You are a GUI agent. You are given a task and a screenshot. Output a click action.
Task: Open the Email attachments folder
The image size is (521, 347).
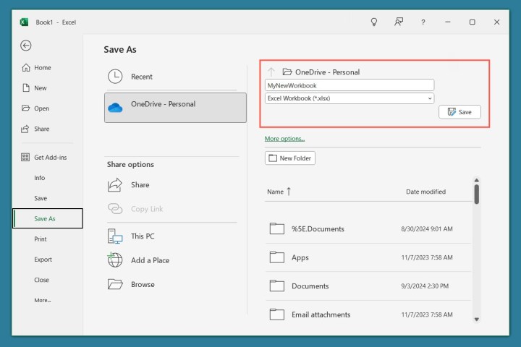click(321, 314)
